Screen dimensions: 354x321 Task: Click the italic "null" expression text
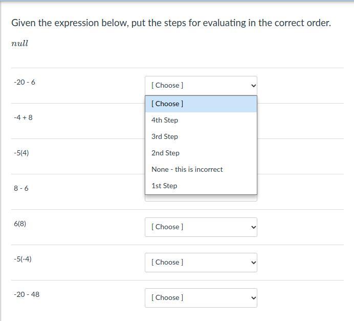(19, 44)
